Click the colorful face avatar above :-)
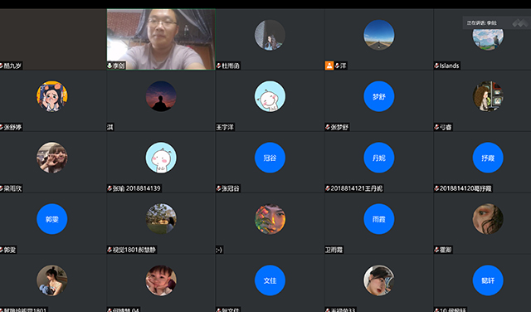Image resolution: width=531 pixels, height=312 pixels. pos(270,219)
